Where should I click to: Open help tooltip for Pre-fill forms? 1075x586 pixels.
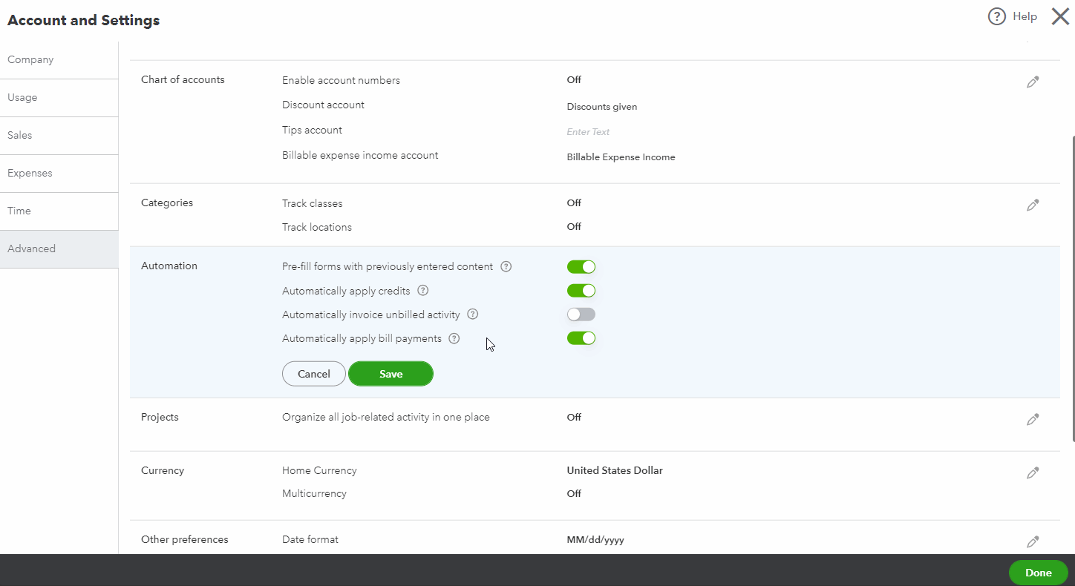point(506,267)
